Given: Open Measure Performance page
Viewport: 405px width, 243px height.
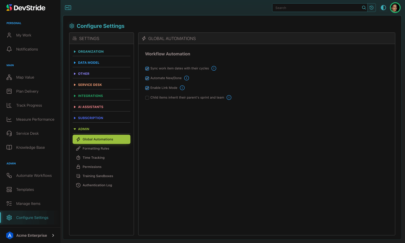Looking at the screenshot, I should point(30,119).
